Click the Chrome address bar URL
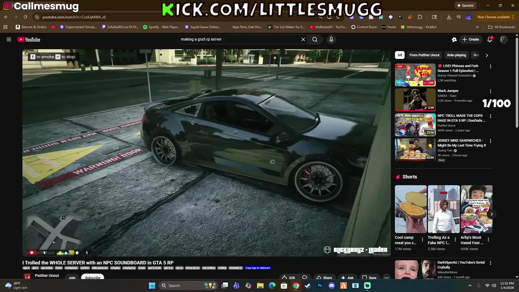 pos(74,17)
